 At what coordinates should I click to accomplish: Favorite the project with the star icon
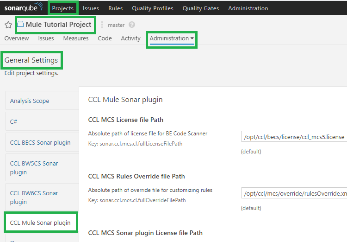8,25
